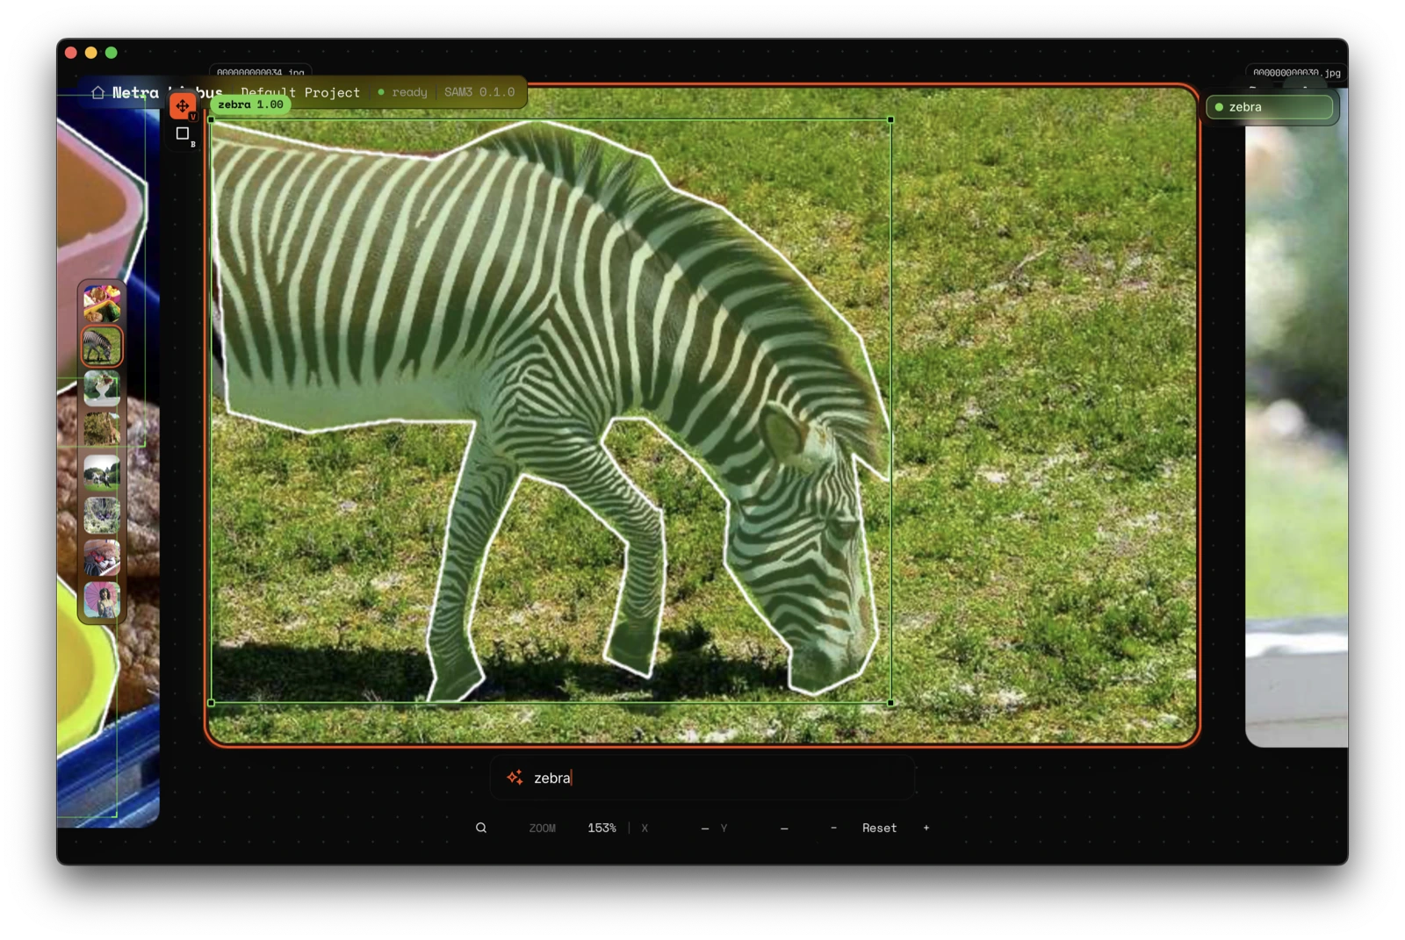Focus the zebra text prompt field

[x=702, y=778]
